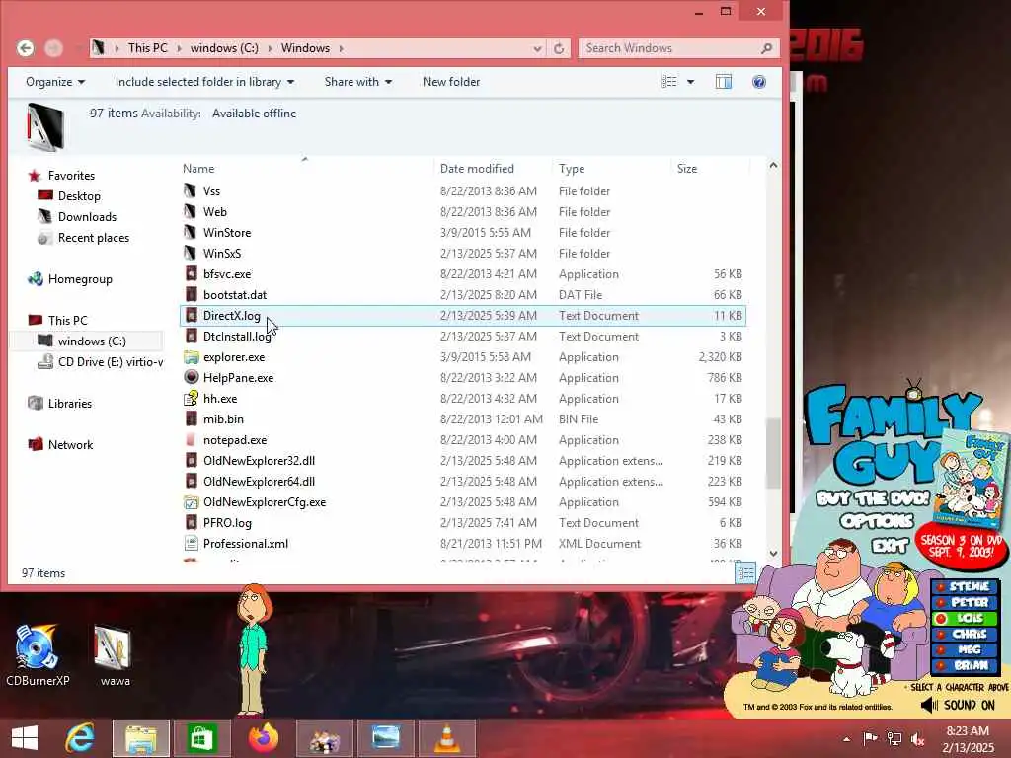Click the network tray icon
Viewport: 1011px width, 758px height.
pos(894,739)
